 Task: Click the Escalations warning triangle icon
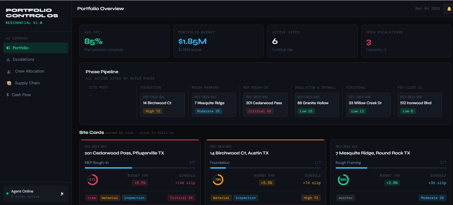[x=8, y=60]
